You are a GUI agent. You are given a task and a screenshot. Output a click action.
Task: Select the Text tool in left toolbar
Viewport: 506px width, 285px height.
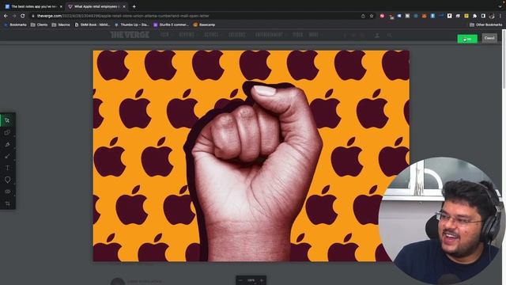point(7,168)
